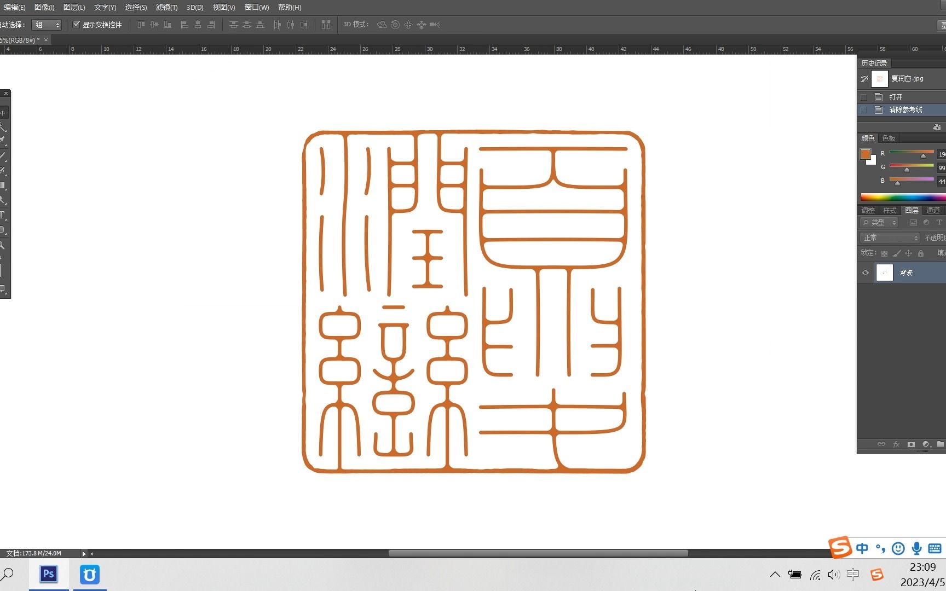Toggle history brush source box for 打开
946x591 pixels.
[x=864, y=97]
